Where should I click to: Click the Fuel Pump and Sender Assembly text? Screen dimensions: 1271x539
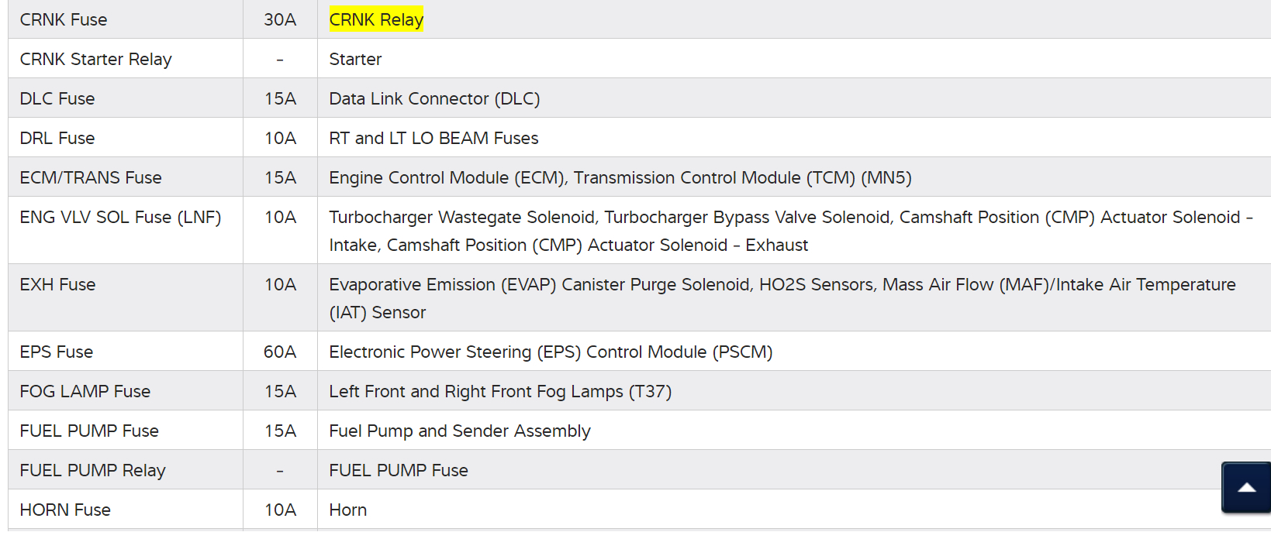click(460, 431)
